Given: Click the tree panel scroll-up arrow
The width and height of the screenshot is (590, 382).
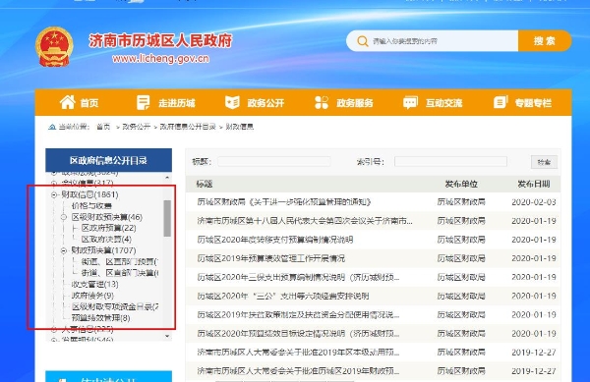Looking at the screenshot, I should click(167, 178).
